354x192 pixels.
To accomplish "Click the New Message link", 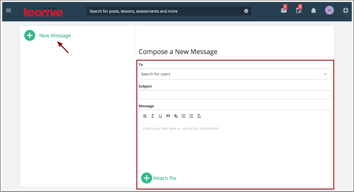I will (55, 35).
